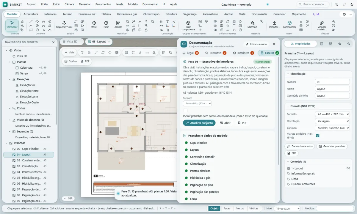This screenshot has height=214, width=357.
Task: Collapse the Conteúdo (4) section
Action: tap(288, 162)
